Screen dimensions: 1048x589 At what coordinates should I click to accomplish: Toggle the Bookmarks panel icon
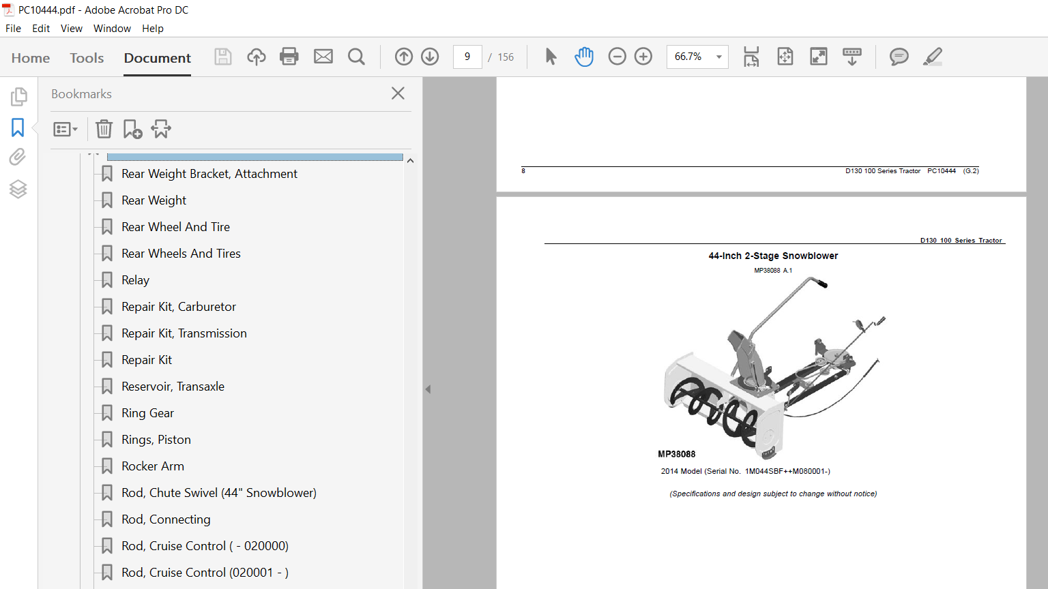tap(18, 127)
